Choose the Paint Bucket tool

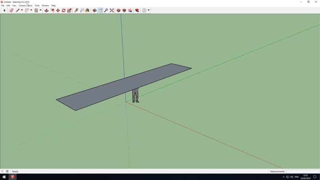87,11
